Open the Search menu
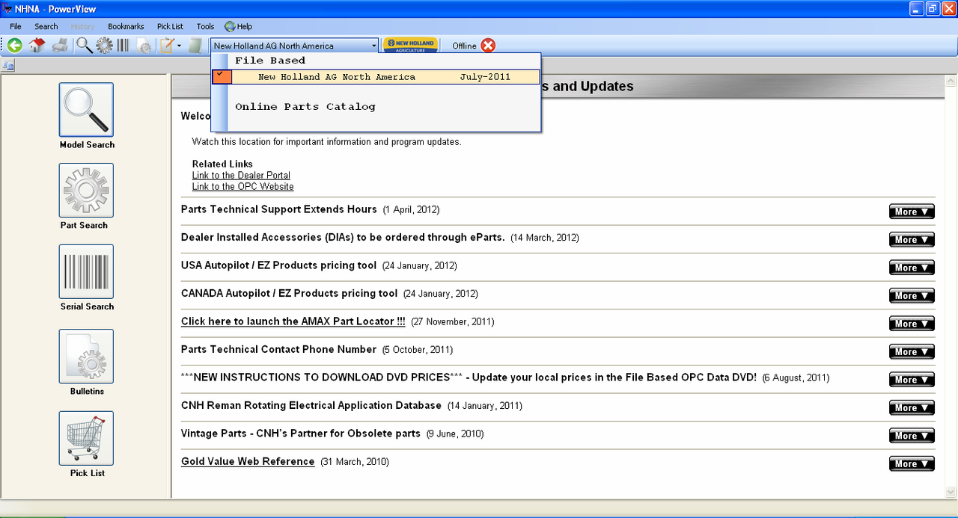The width and height of the screenshot is (958, 518). pos(46,26)
